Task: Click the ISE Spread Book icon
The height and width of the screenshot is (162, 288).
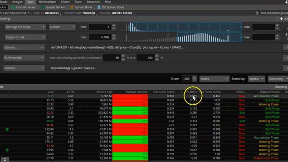Action: 99,7
